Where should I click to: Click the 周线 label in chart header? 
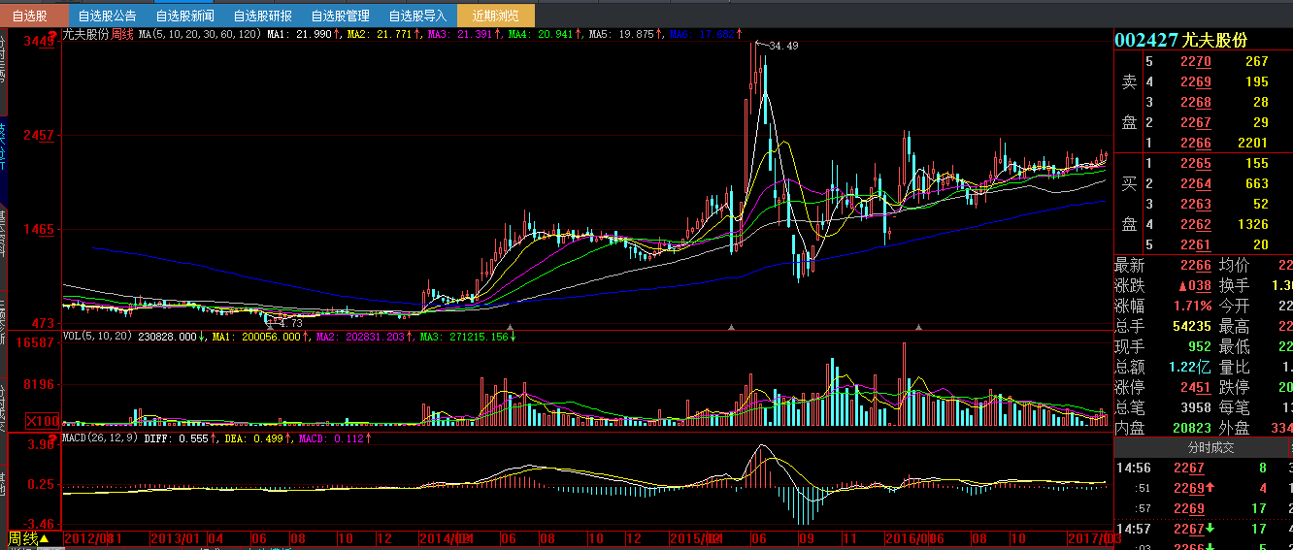tap(122, 34)
